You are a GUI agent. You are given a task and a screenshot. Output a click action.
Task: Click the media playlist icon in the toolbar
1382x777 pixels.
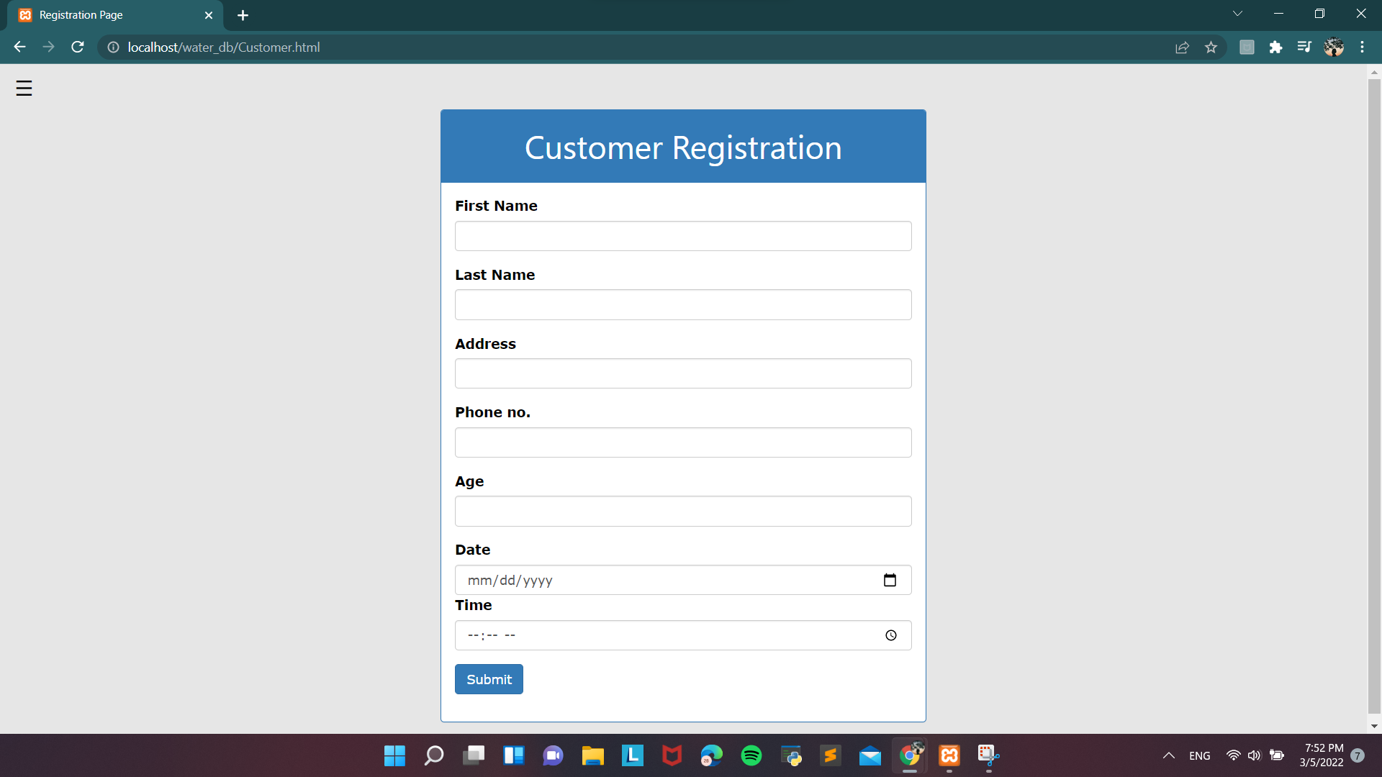1305,47
